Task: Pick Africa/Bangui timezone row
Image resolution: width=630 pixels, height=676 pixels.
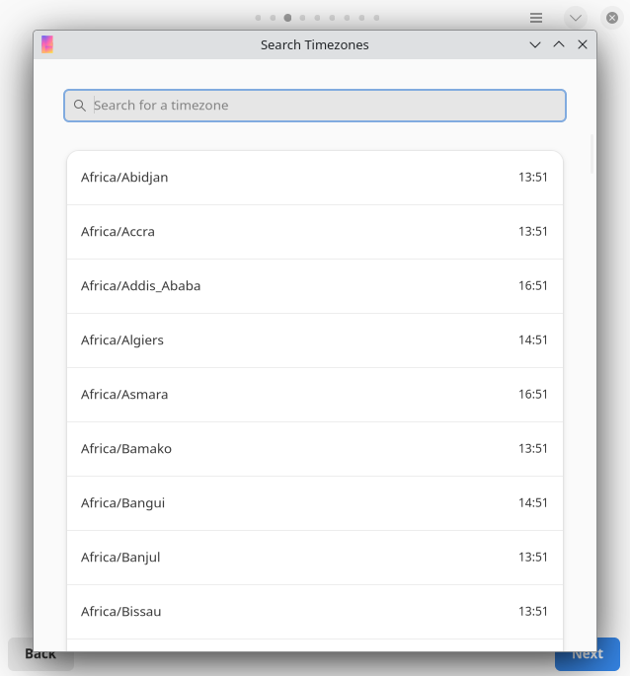Action: pos(314,503)
